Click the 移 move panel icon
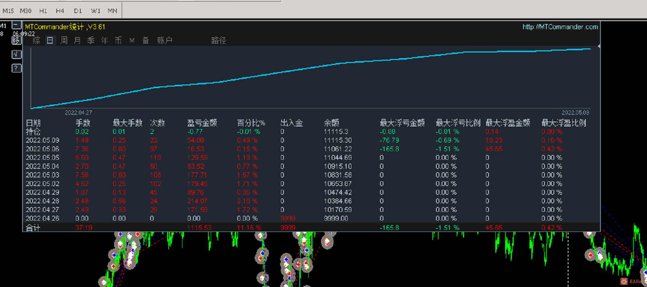Image resolution: width=647 pixels, height=287 pixels. 16,40
